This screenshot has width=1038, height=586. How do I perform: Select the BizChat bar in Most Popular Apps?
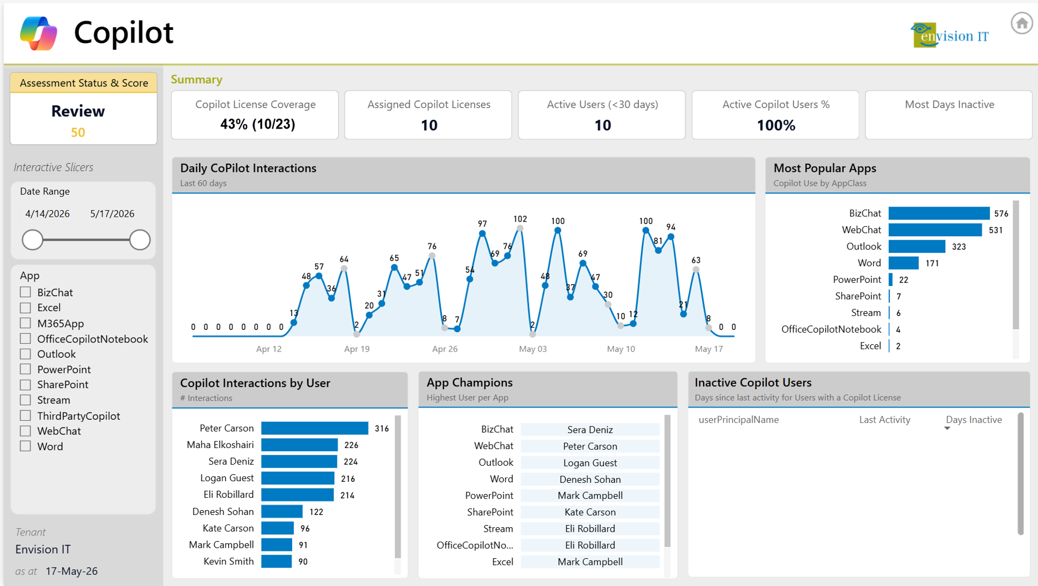939,213
